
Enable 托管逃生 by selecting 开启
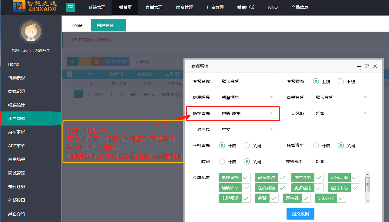tap(316, 145)
